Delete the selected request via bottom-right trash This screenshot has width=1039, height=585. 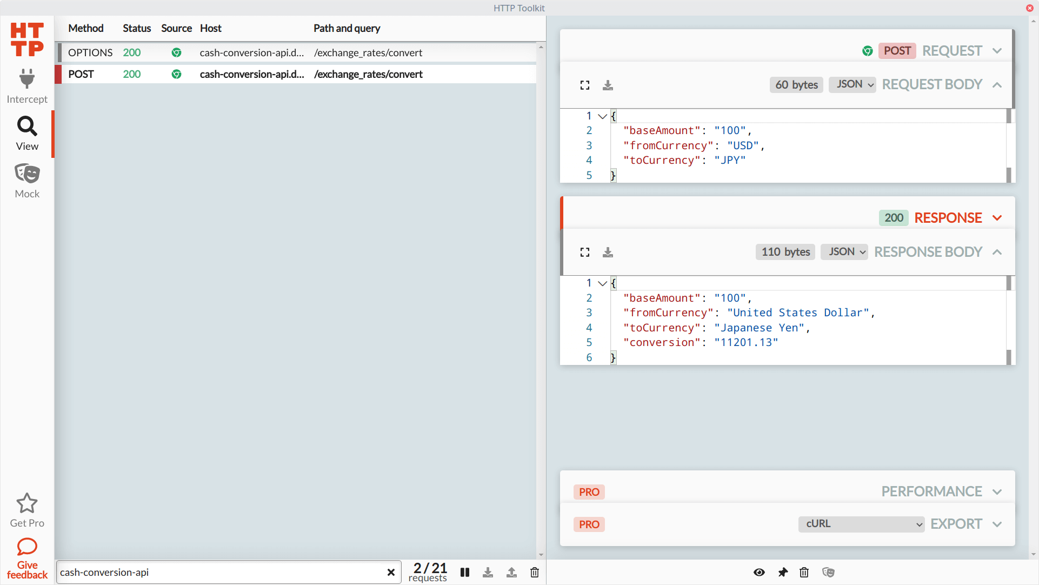pos(804,572)
